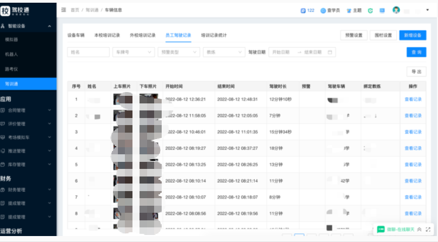This screenshot has height=242, width=438.
Task: Collapse the 智能设备 sidebar section
Action: click(50, 26)
